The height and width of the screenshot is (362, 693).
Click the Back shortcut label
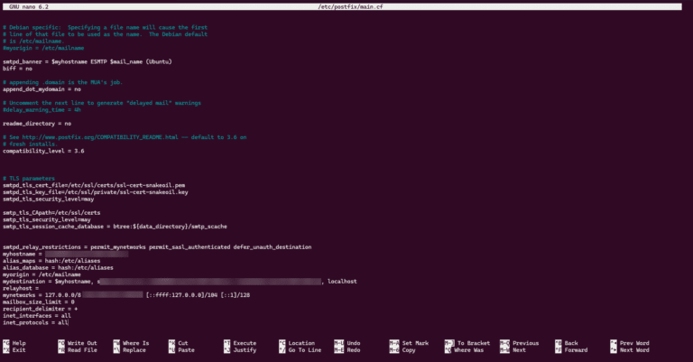click(x=571, y=343)
